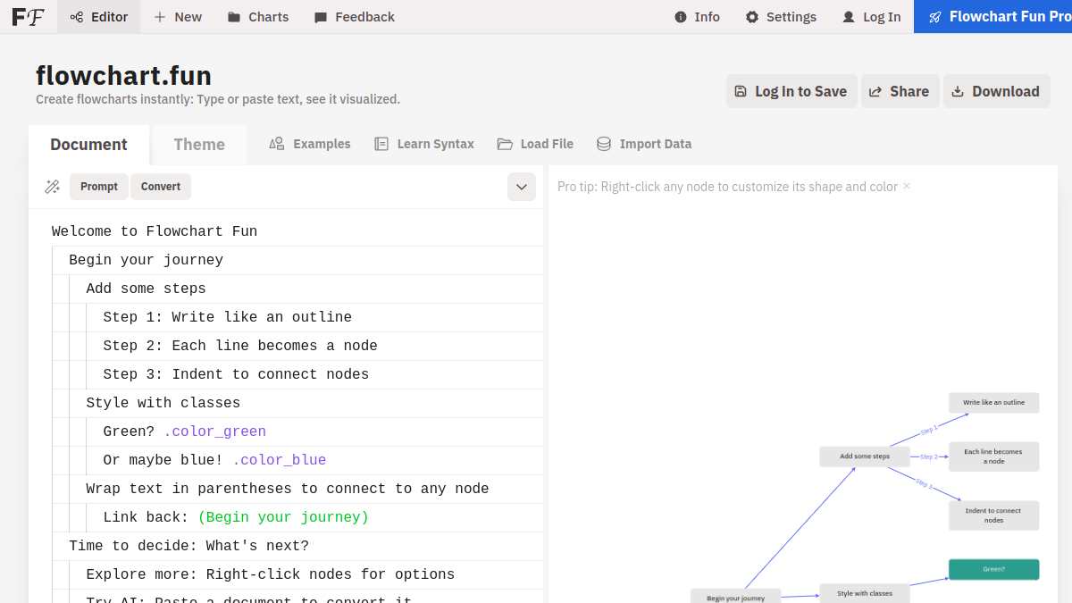
Task: Share the flowchart
Action: 900,91
